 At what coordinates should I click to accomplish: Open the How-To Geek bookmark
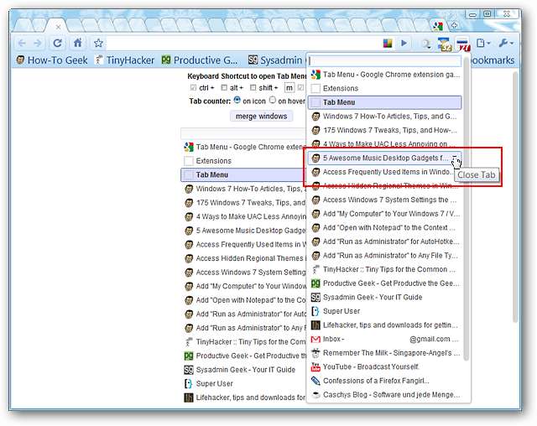click(50, 60)
